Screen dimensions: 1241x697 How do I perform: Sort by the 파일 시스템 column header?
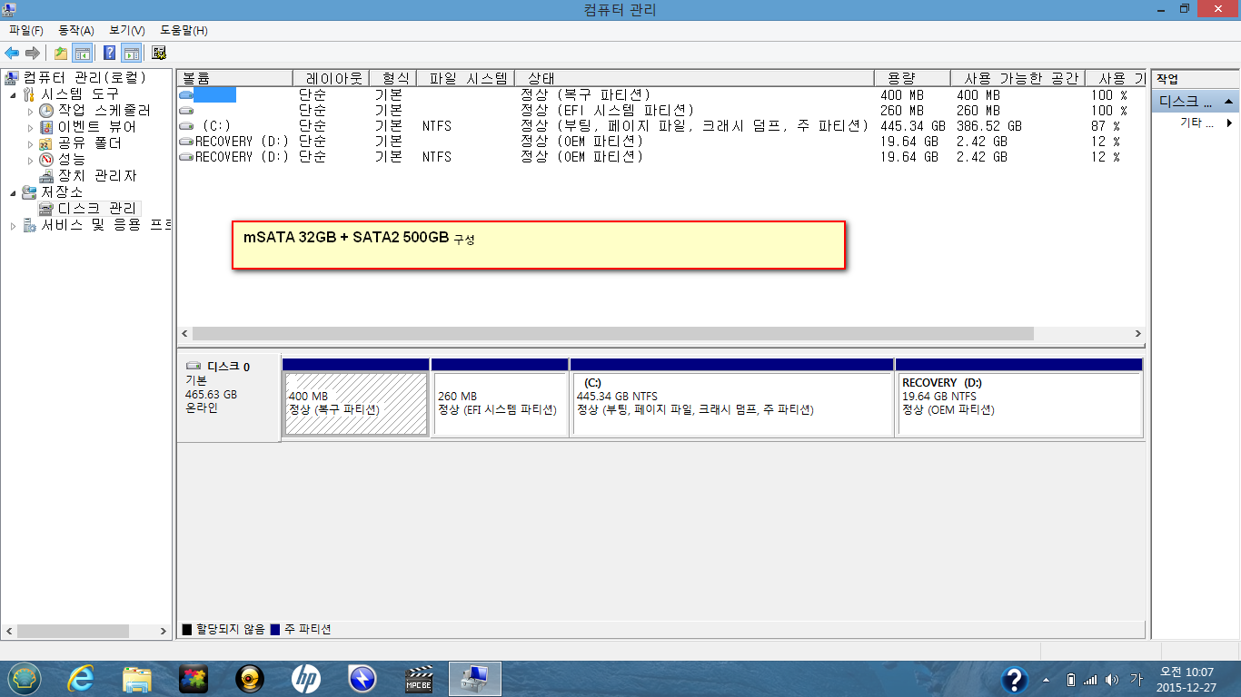pos(468,78)
